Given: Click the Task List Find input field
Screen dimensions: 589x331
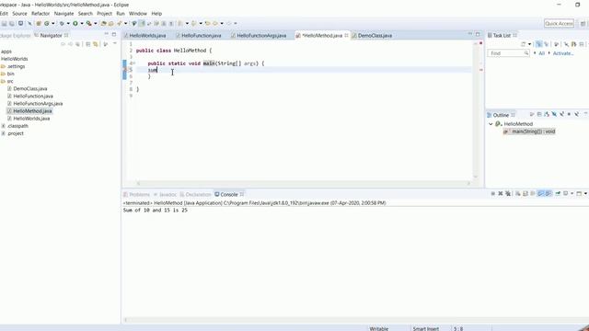Looking at the screenshot, I should [509, 53].
